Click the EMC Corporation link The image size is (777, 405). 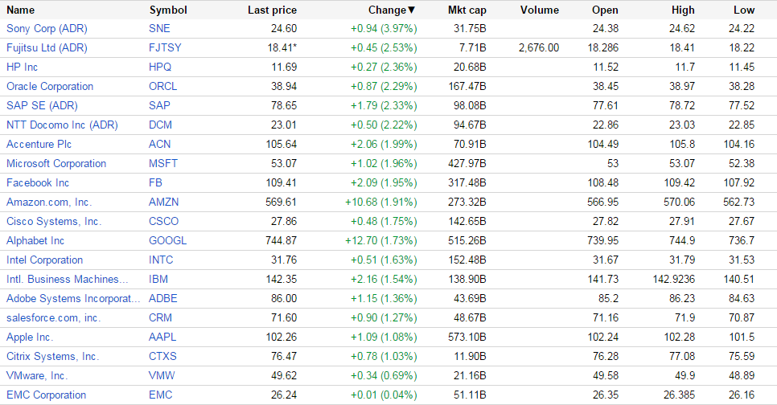[46, 395]
